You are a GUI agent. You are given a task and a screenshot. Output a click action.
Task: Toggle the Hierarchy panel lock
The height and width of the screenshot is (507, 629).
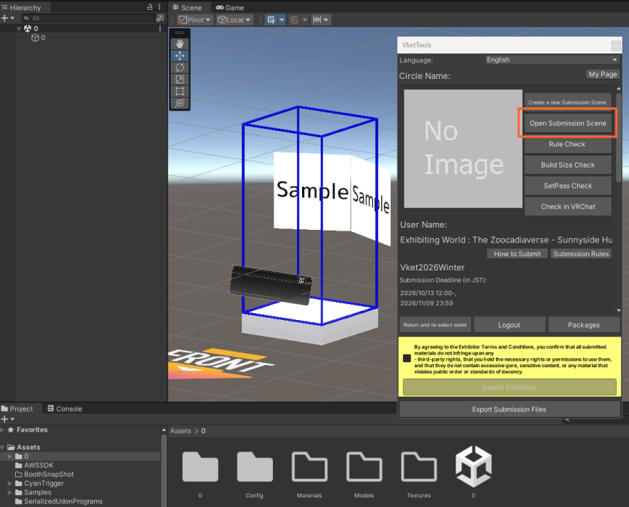tap(150, 7)
